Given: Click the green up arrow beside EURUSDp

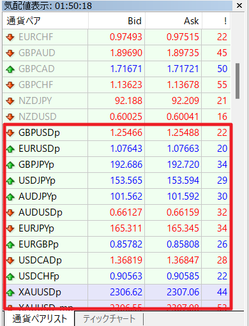Looking at the screenshot, I should [10, 149].
